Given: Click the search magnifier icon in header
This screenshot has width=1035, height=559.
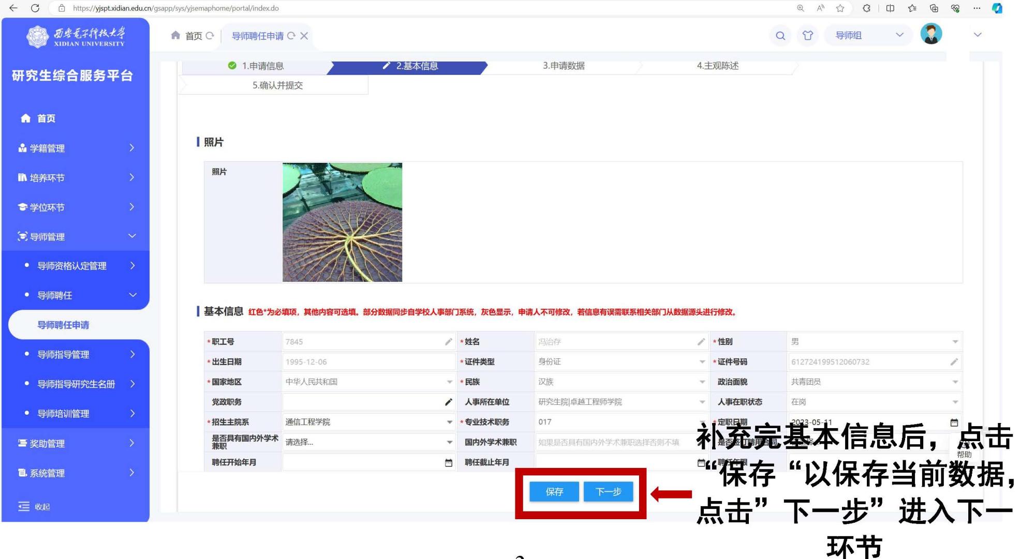Looking at the screenshot, I should tap(780, 36).
